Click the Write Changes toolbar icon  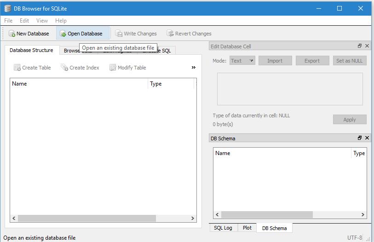click(x=119, y=34)
